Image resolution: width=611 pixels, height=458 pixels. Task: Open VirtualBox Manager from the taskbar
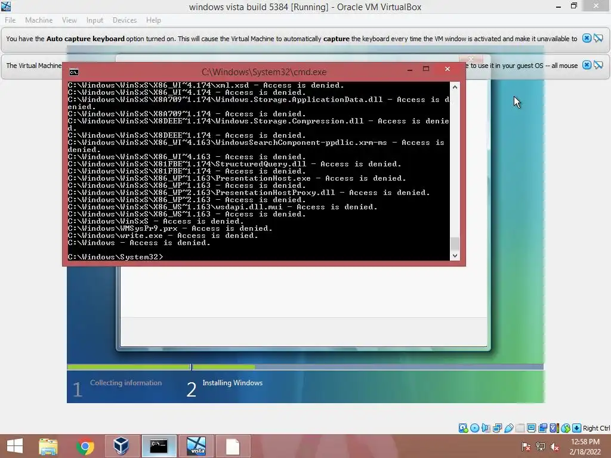coord(122,446)
